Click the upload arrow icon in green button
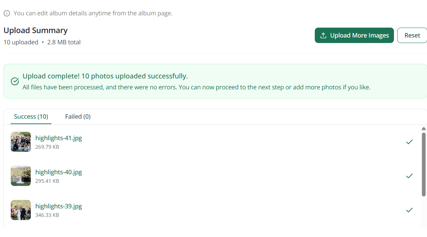427x237 pixels. tap(323, 35)
